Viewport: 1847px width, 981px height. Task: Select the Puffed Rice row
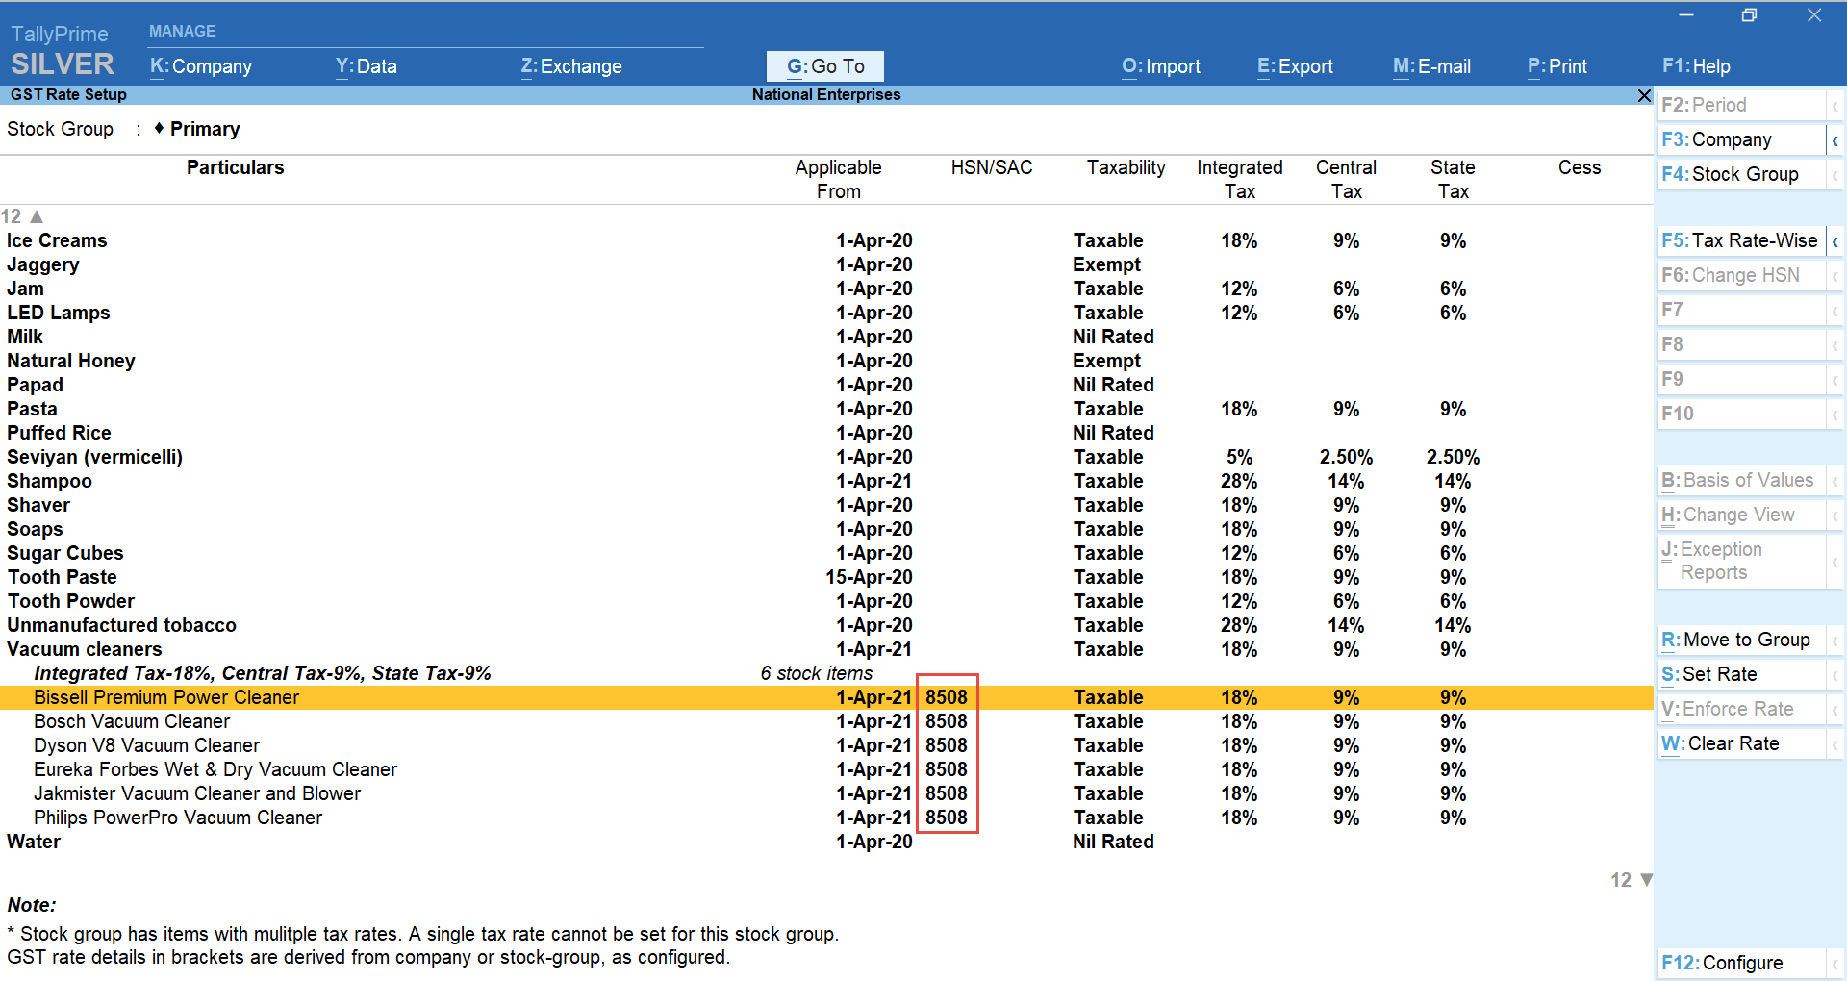[826, 433]
